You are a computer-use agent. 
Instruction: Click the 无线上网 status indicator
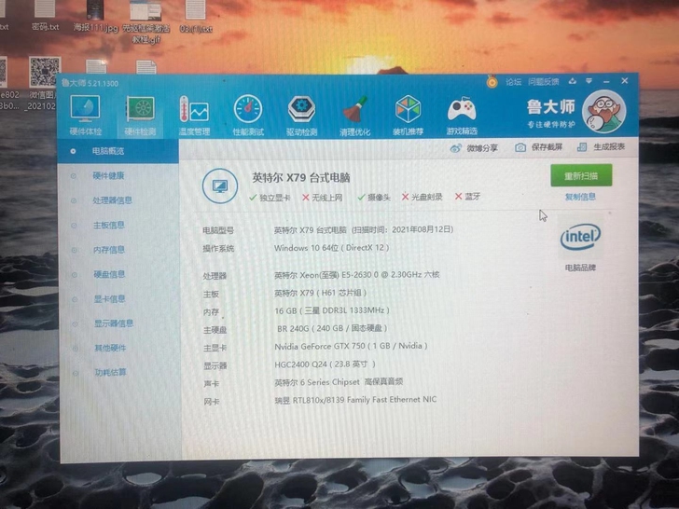click(322, 198)
